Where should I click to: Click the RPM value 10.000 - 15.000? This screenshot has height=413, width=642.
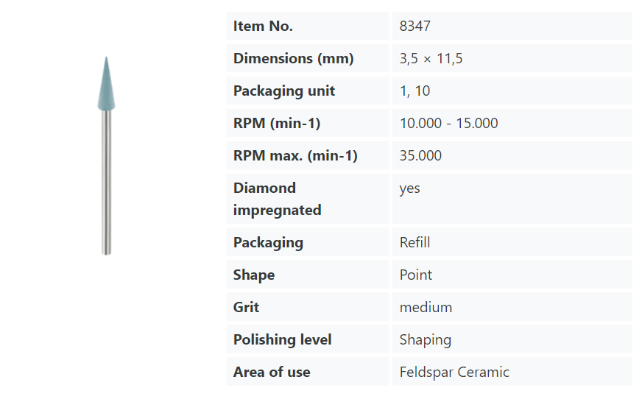pyautogui.click(x=448, y=124)
